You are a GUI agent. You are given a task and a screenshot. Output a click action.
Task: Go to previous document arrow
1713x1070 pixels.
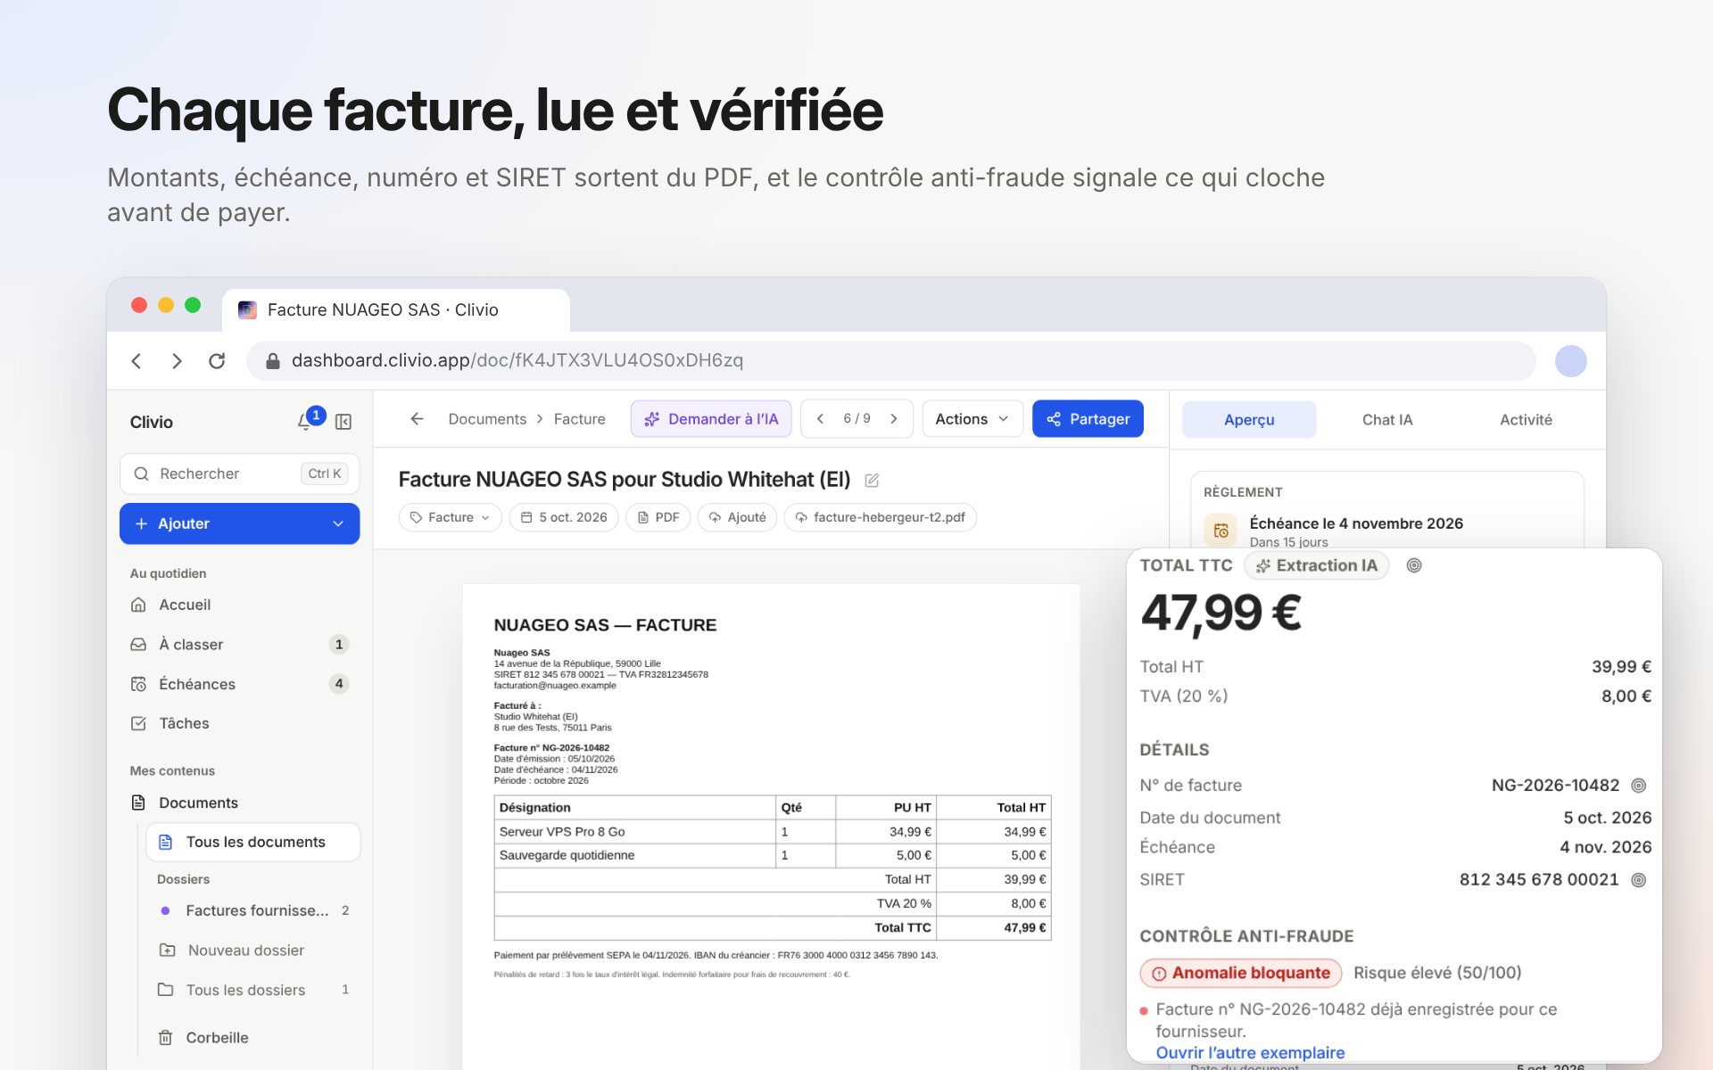(820, 419)
